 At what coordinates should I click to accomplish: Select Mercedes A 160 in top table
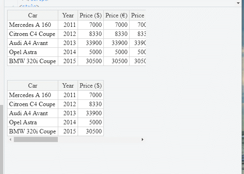[32, 25]
